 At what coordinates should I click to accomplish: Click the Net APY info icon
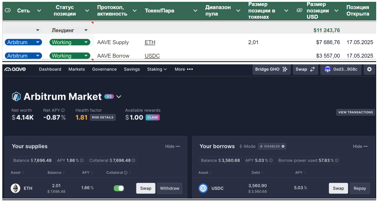pyautogui.click(x=63, y=110)
